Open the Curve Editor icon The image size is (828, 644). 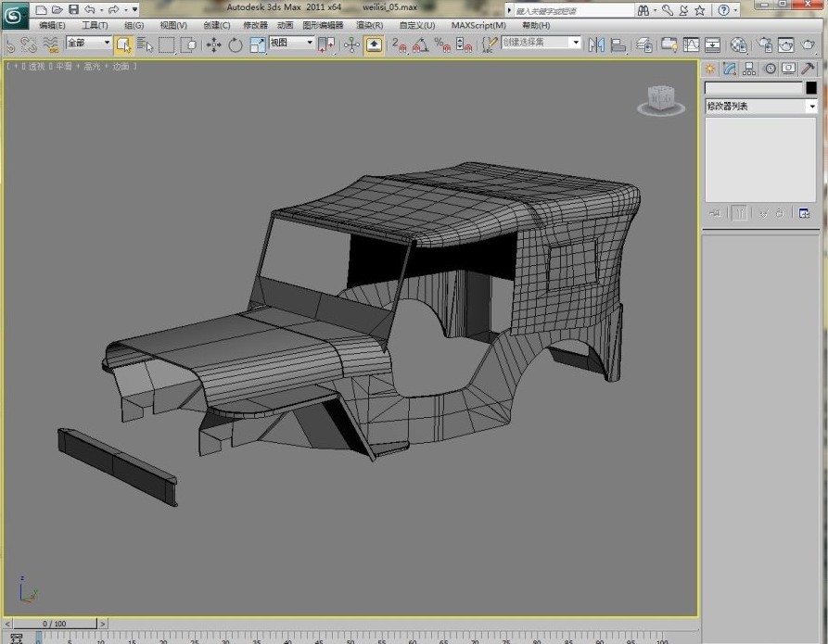click(691, 44)
